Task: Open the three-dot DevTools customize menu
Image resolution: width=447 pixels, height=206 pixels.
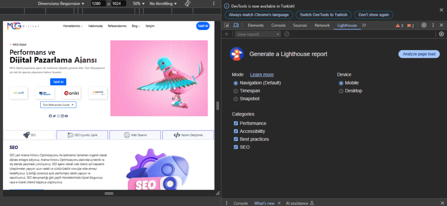Action: click(x=433, y=26)
